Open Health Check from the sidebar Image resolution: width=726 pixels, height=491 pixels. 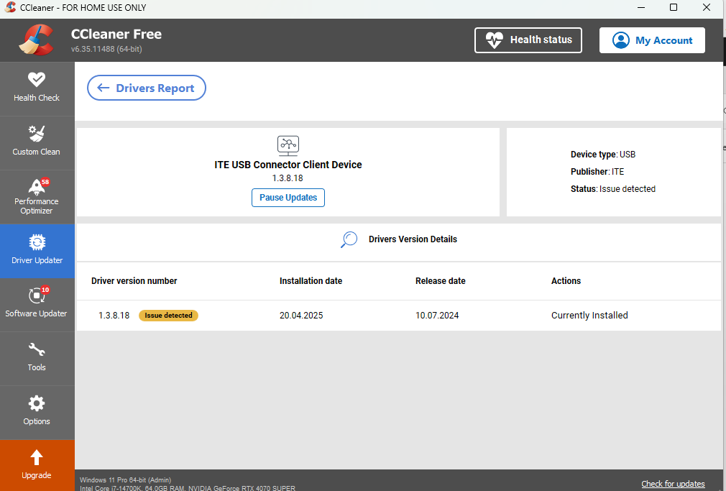pyautogui.click(x=37, y=88)
